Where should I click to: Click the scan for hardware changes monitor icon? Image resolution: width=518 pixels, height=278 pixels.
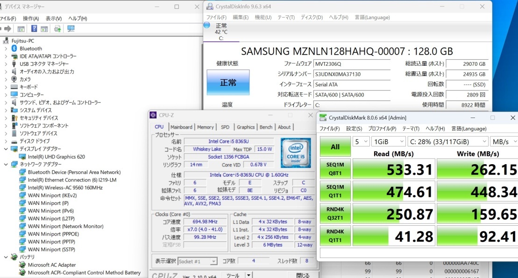click(71, 29)
